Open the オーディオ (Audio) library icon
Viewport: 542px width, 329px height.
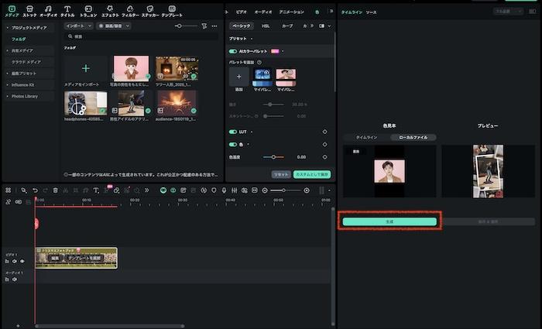(x=48, y=11)
